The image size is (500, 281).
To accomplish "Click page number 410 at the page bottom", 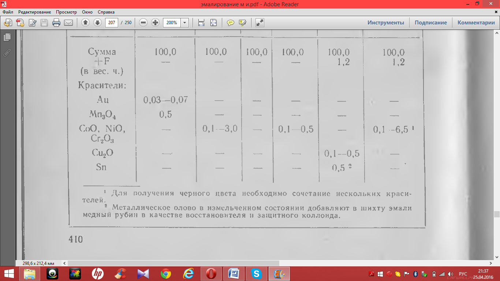I will pos(76,239).
